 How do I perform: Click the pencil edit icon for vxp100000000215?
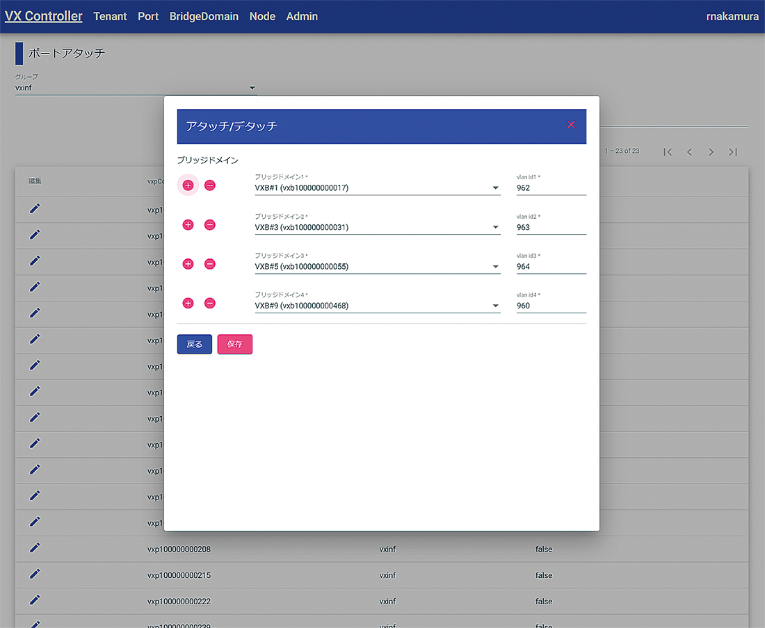click(35, 575)
